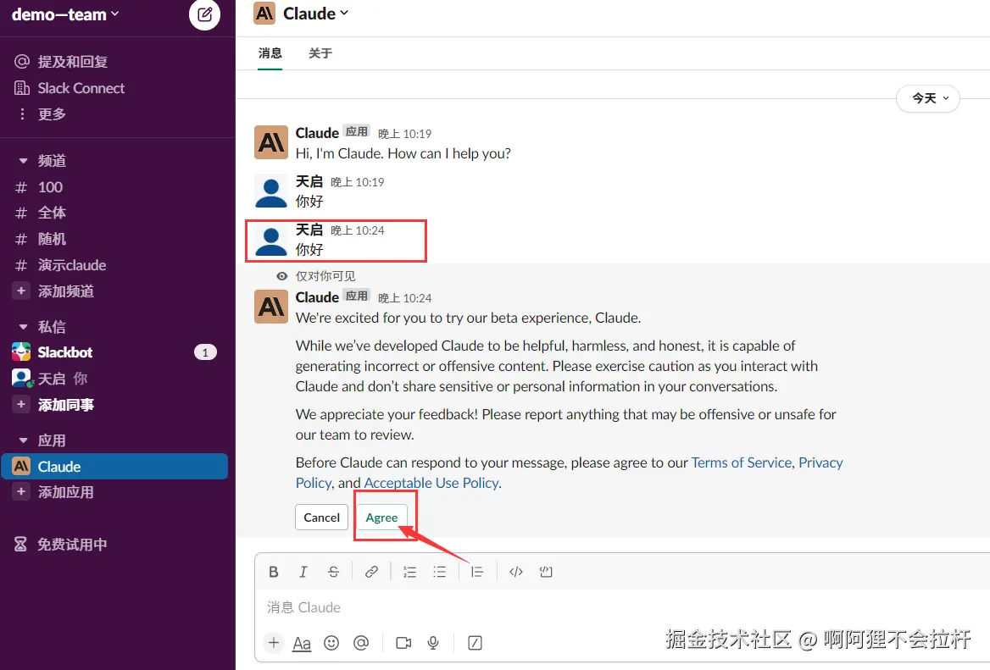Toggle the numbered list icon

tap(409, 573)
